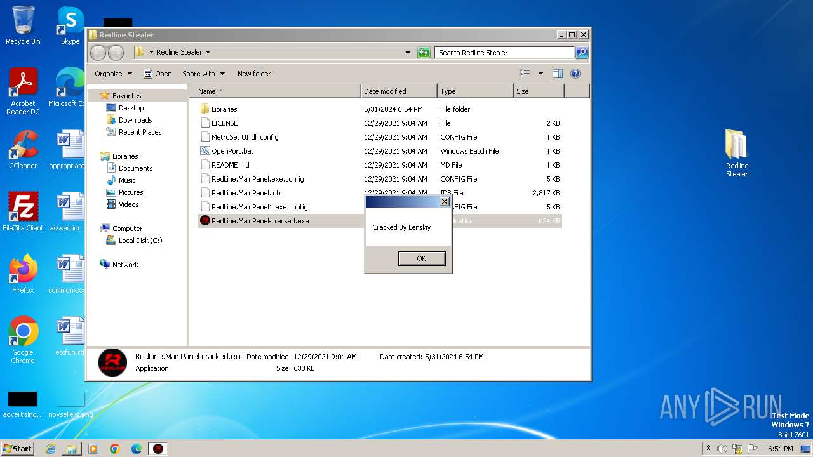Click RedLine app taskbar button
The width and height of the screenshot is (813, 457).
pos(158,449)
